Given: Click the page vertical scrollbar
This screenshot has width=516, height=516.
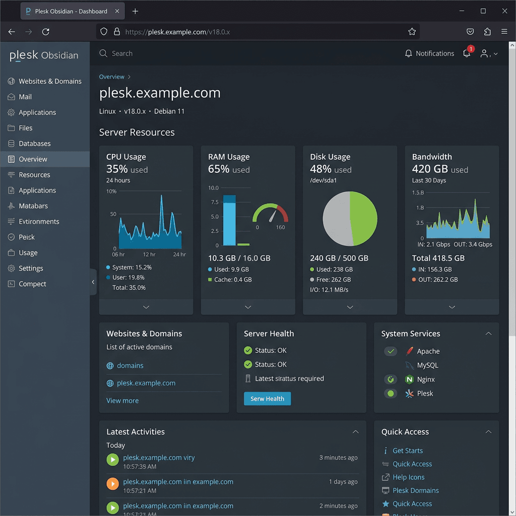Looking at the screenshot, I should 512,192.
